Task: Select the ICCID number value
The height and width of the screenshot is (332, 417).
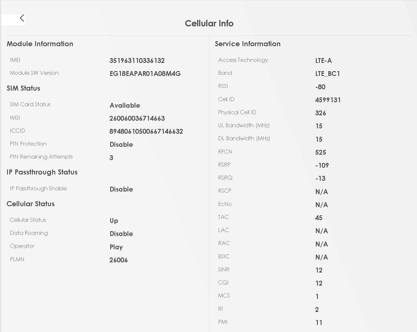Action: [x=146, y=131]
